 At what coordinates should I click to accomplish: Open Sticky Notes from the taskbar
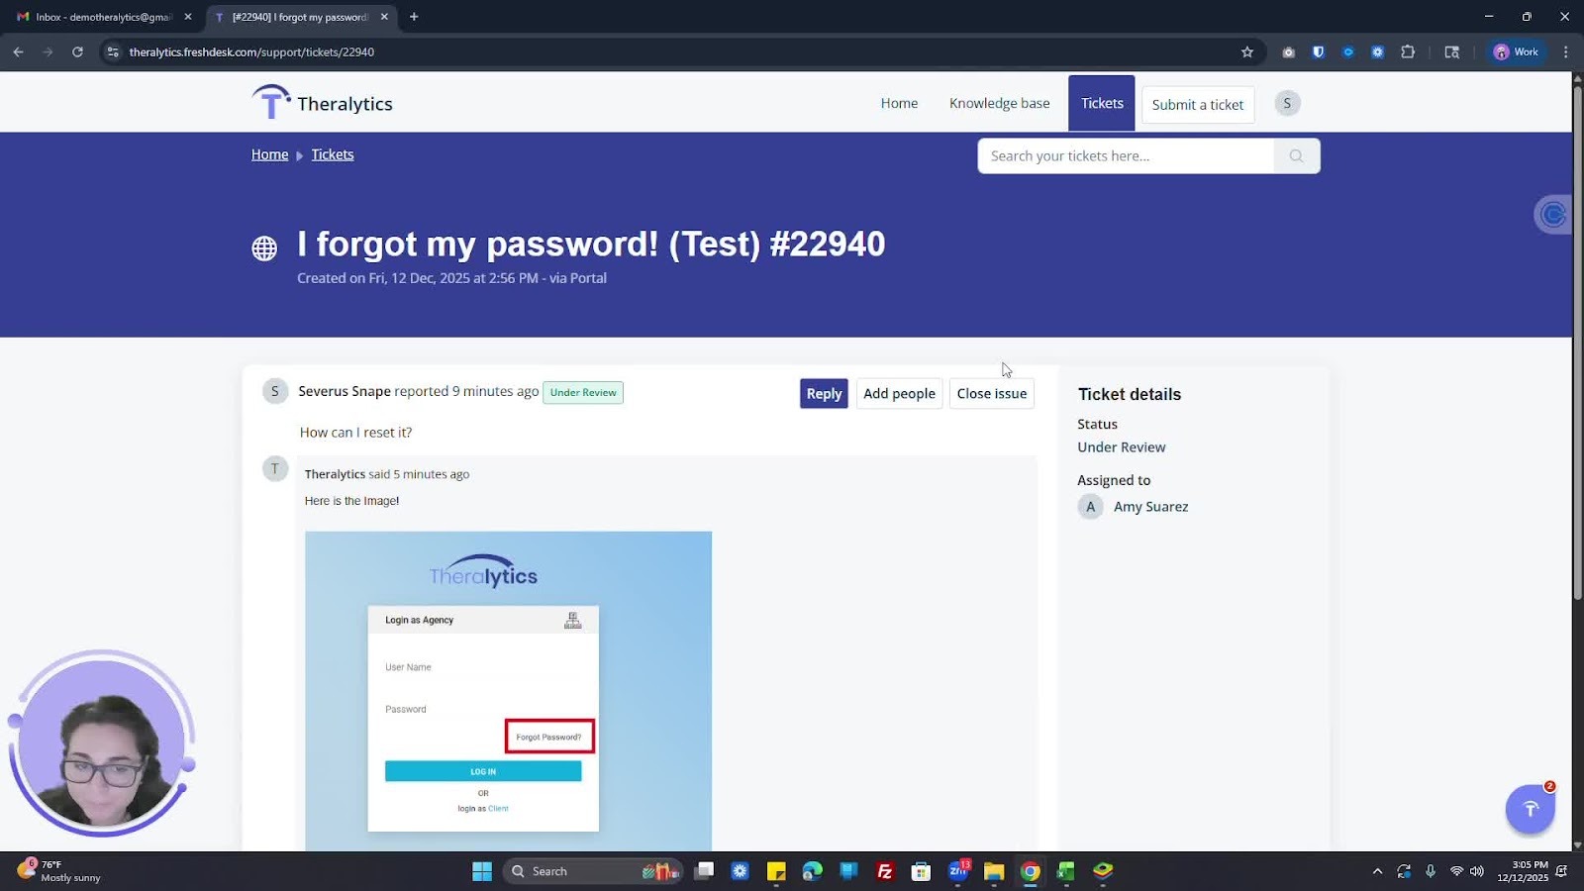tap(776, 871)
